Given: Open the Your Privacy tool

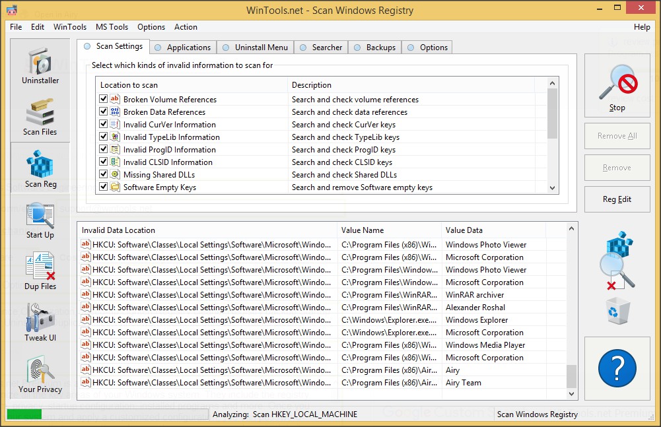Looking at the screenshot, I should pos(40,375).
